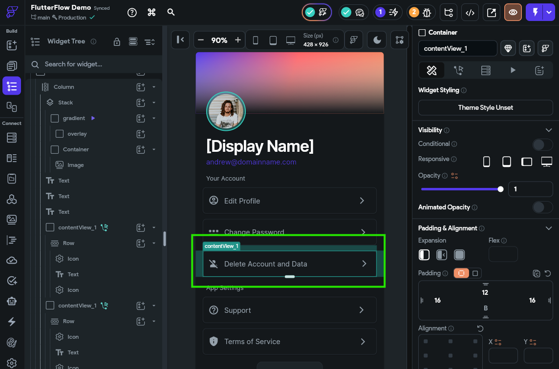Open the Pages sidebar icon
The image size is (559, 369).
coord(12,65)
